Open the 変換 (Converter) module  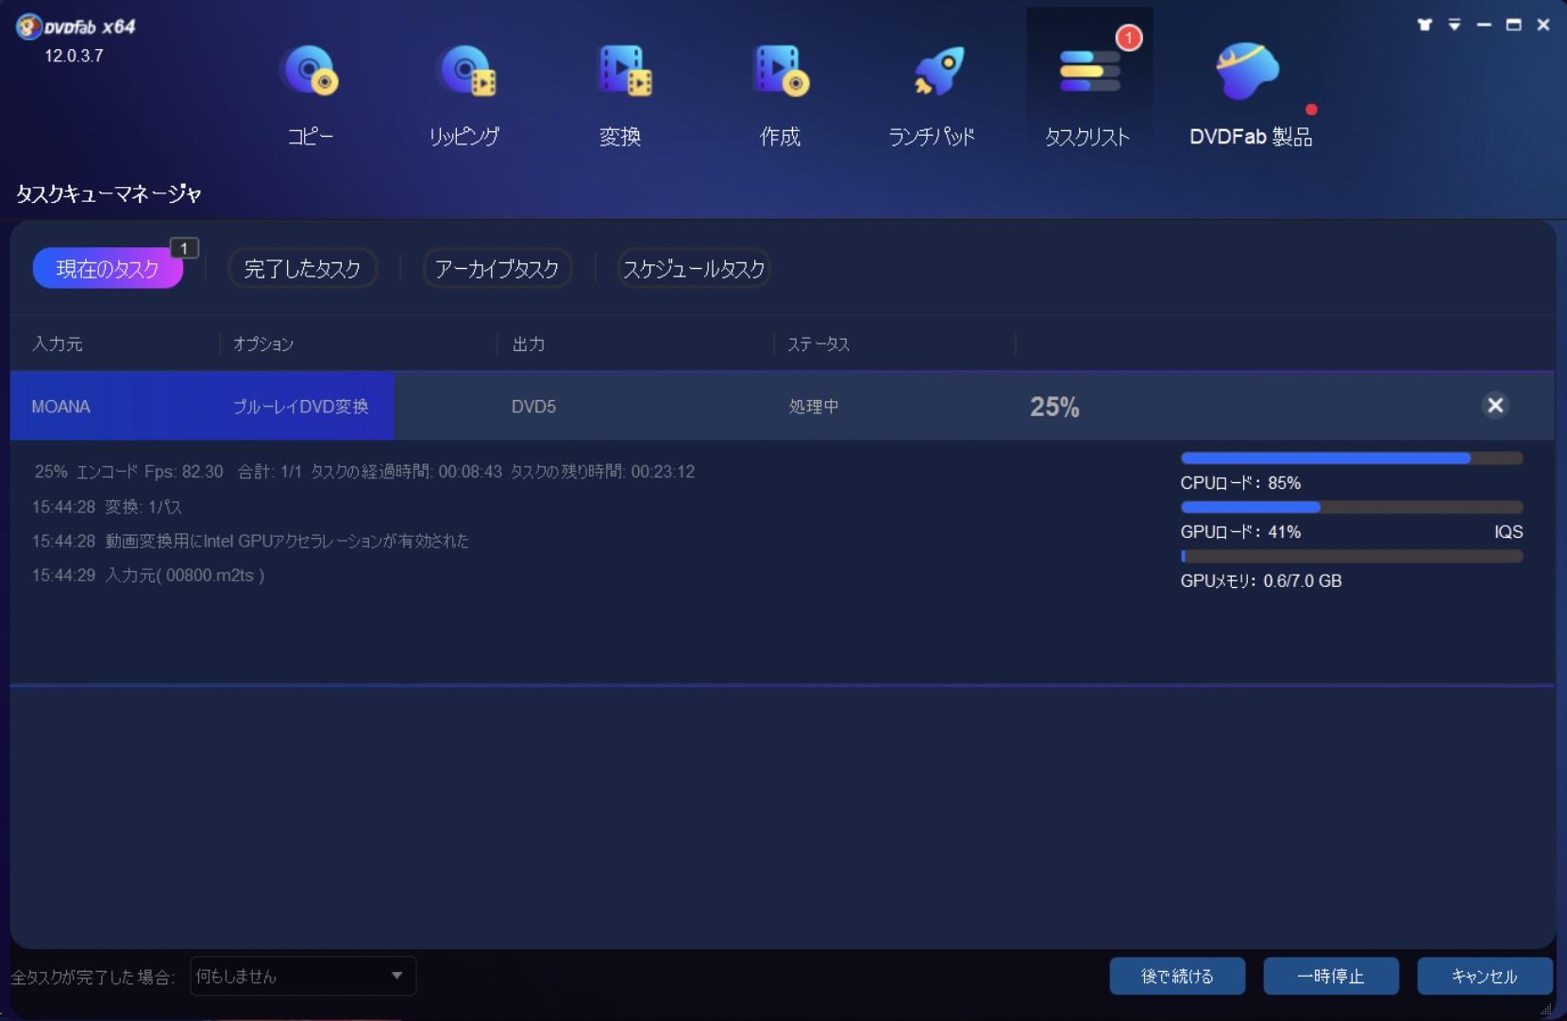coord(621,94)
